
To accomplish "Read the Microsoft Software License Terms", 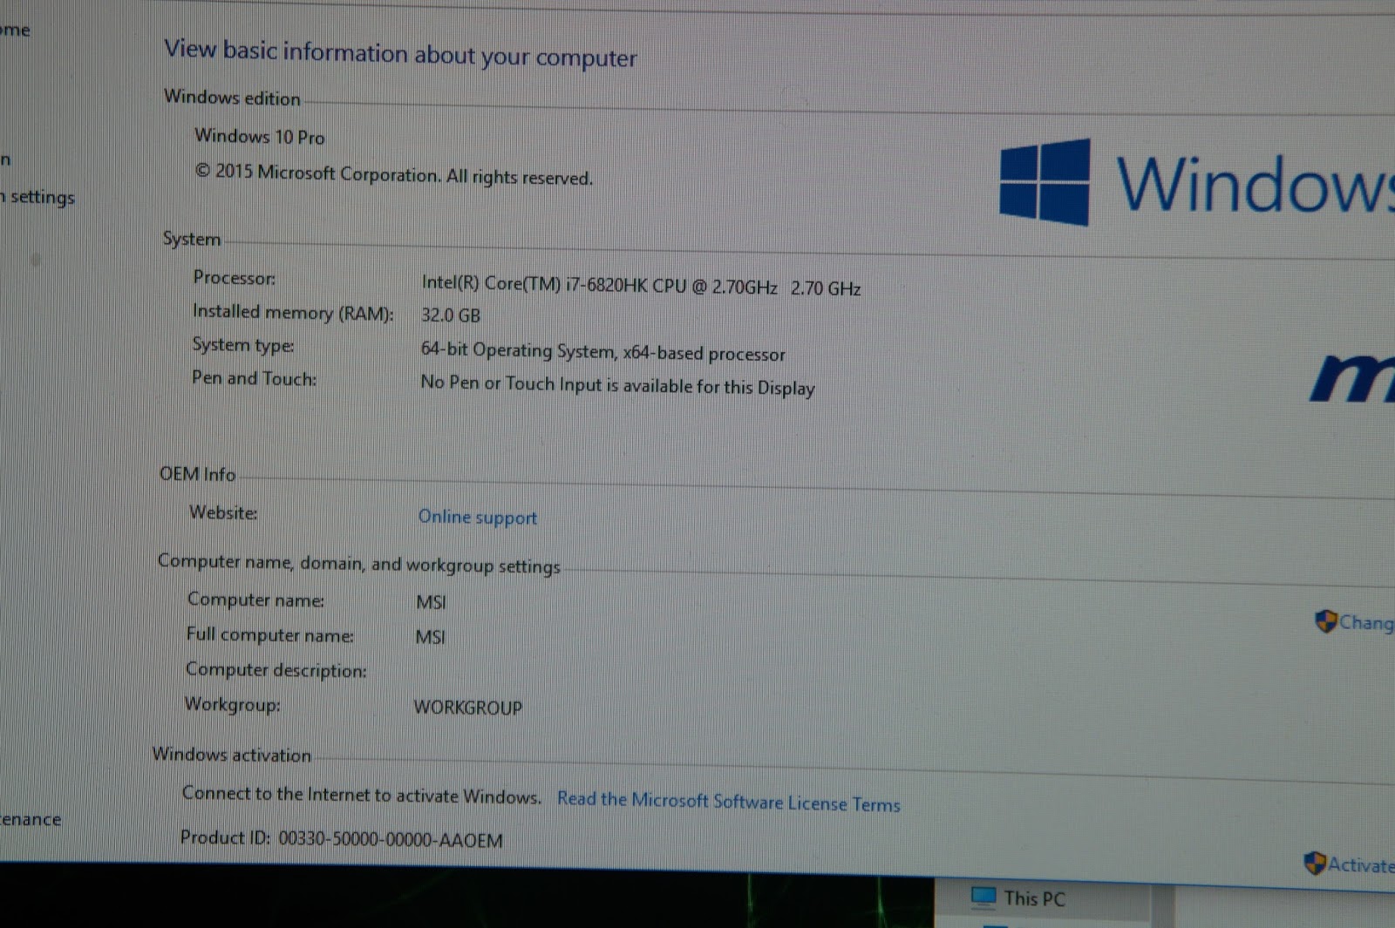I will [729, 802].
